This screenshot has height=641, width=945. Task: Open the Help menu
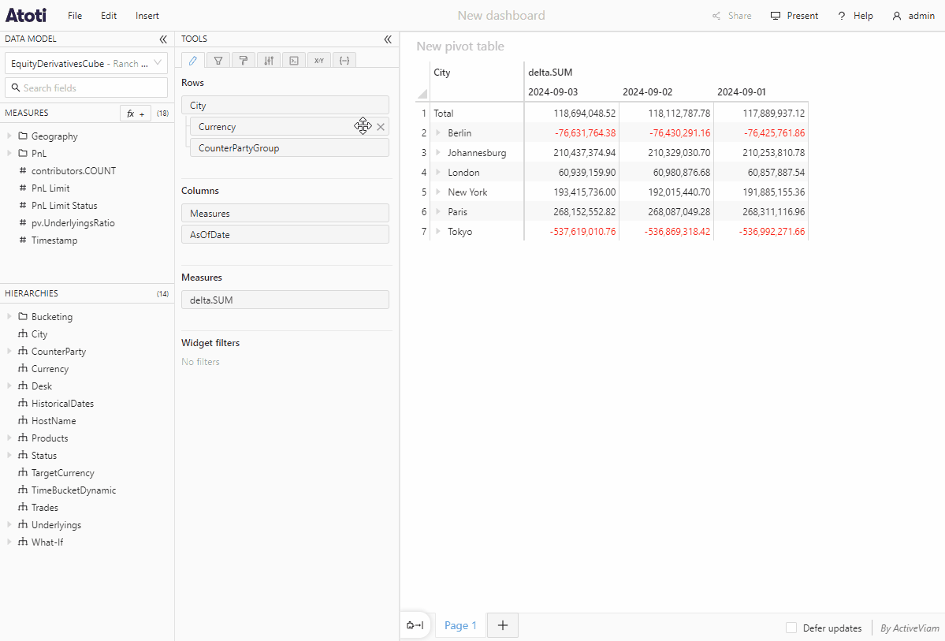(855, 16)
